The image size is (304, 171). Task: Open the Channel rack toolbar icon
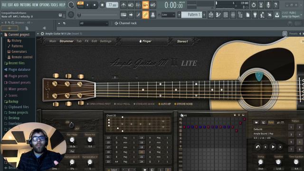tap(226, 15)
